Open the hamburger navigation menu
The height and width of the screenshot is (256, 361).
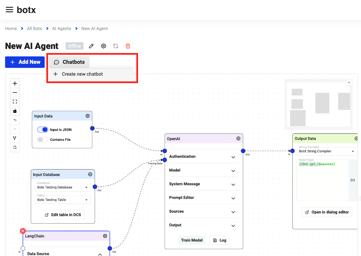click(9, 10)
